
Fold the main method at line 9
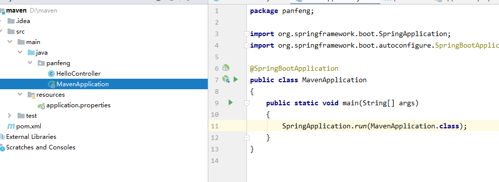[x=246, y=103]
